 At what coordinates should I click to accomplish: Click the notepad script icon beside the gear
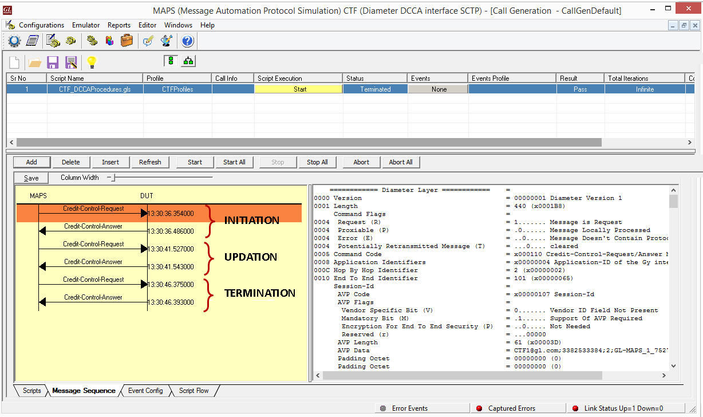[x=33, y=41]
